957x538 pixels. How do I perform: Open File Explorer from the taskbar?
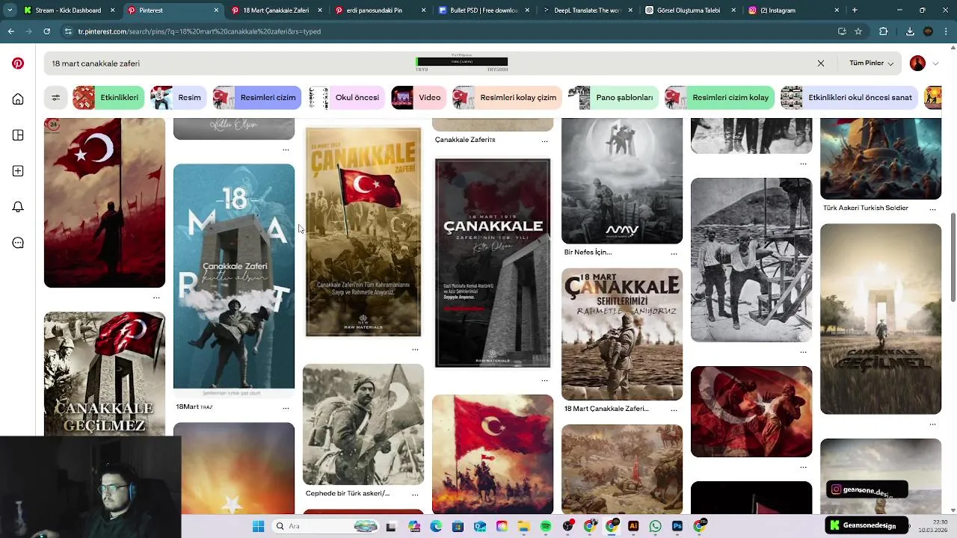[523, 526]
